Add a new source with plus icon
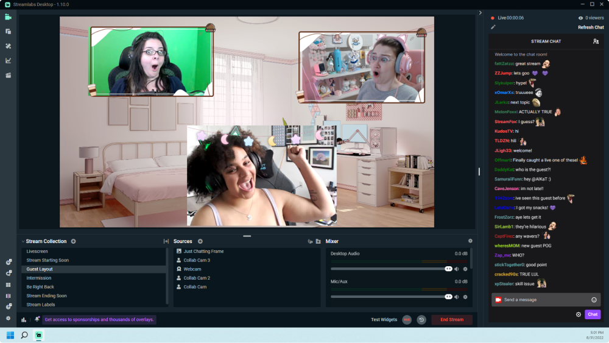Image resolution: width=609 pixels, height=343 pixels. tap(200, 241)
